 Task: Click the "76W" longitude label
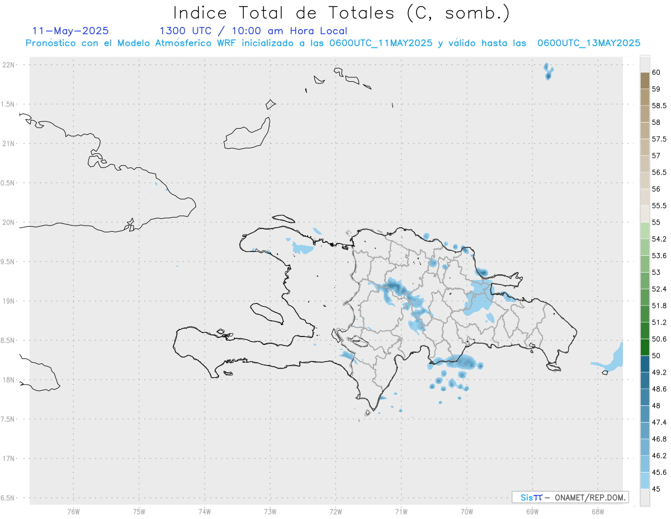click(x=73, y=511)
